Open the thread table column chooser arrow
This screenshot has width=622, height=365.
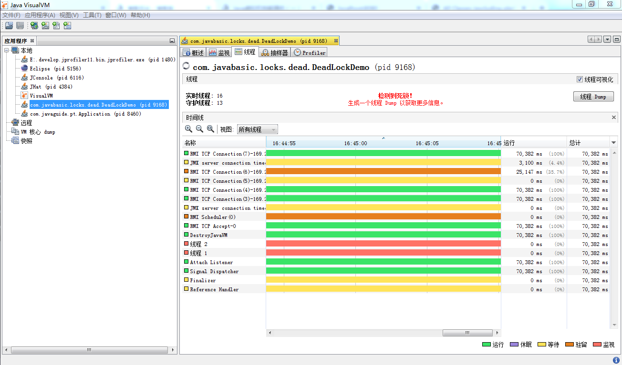tap(614, 143)
